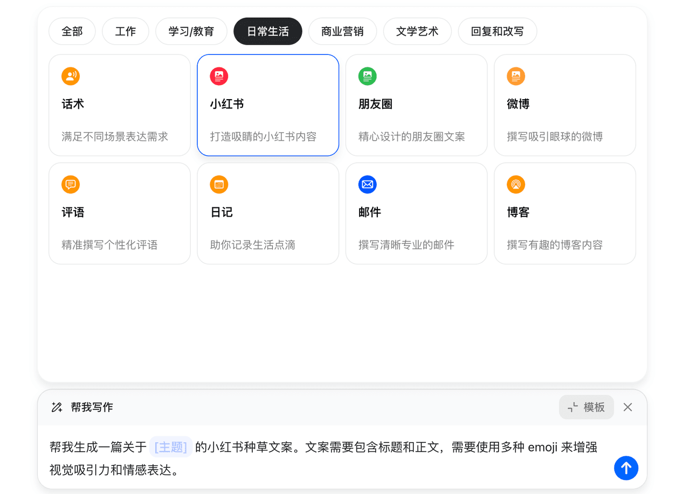Click the blue 邮件 envelope icon
Image resolution: width=690 pixels, height=494 pixels.
pyautogui.click(x=367, y=184)
